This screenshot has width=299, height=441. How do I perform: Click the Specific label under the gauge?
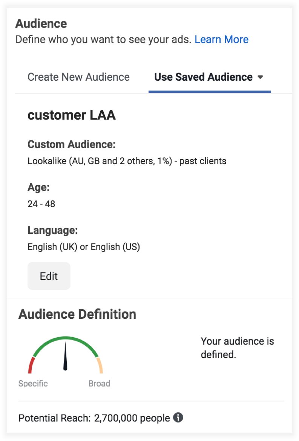pos(33,384)
